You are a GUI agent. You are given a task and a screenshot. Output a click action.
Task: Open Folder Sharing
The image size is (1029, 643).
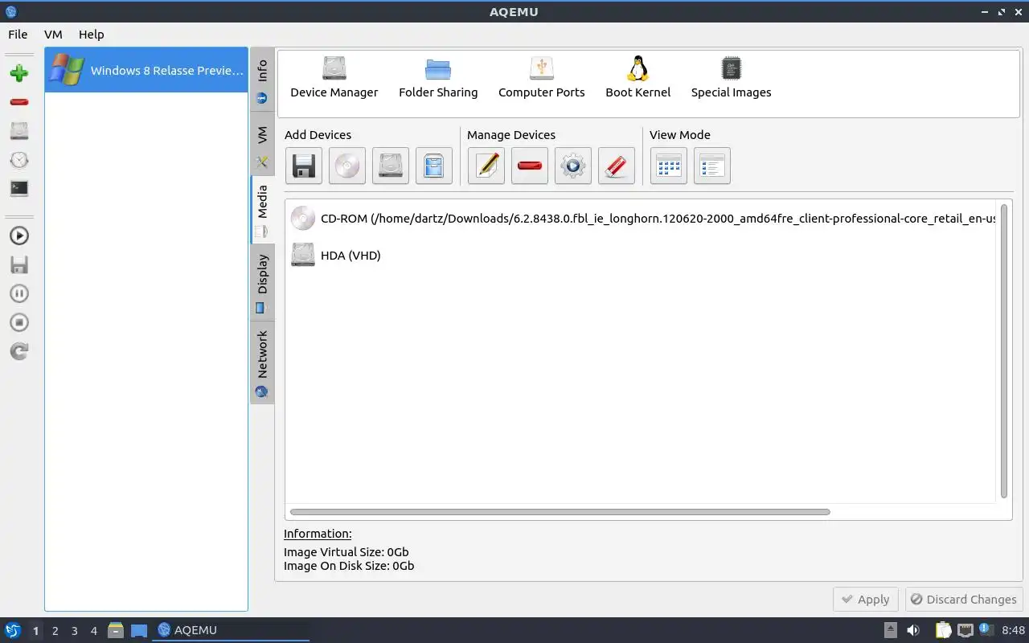(x=438, y=78)
